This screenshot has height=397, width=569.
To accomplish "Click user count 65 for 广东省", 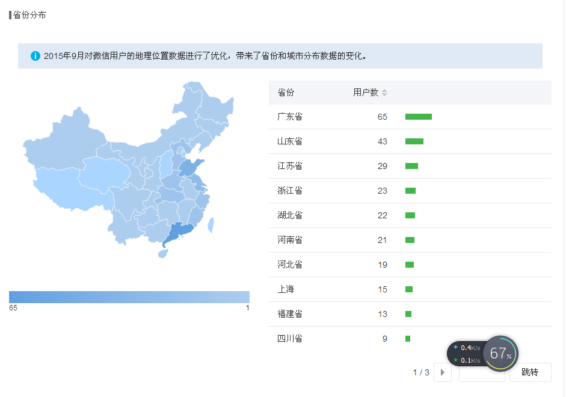I will [x=382, y=117].
